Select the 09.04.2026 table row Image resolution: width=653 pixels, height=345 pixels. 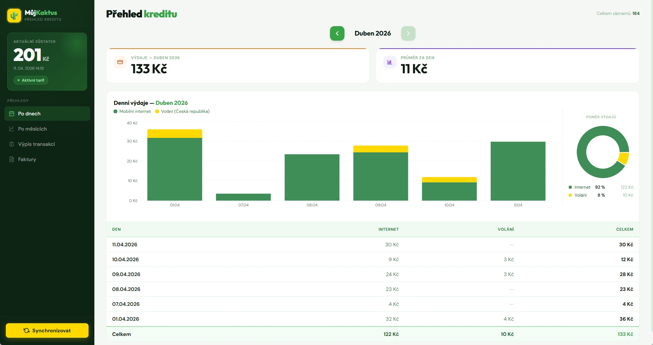[x=372, y=274]
